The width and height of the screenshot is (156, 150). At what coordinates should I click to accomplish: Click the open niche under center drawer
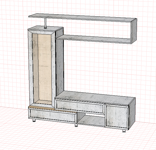click(91, 119)
